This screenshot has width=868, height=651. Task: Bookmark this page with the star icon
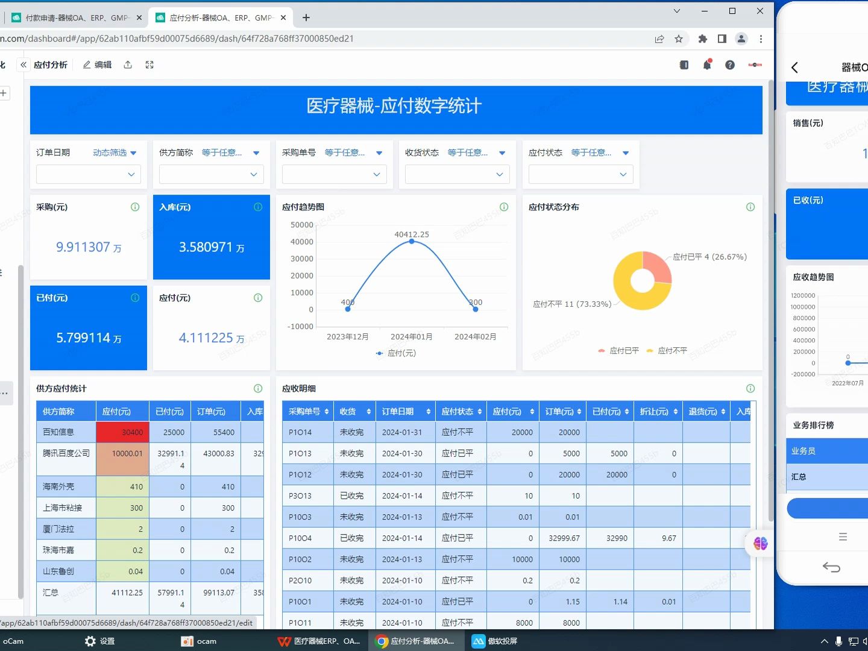[x=679, y=39]
